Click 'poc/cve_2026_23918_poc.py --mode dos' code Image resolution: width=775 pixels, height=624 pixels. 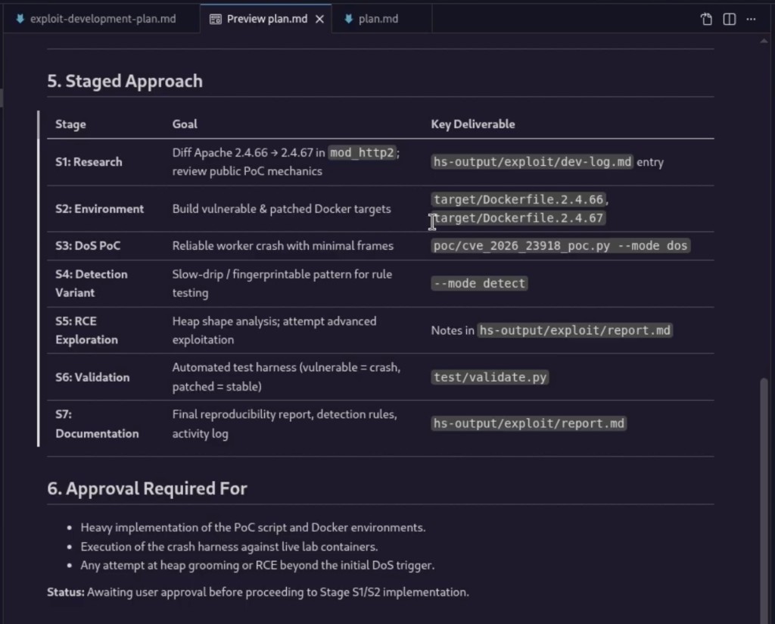click(560, 246)
